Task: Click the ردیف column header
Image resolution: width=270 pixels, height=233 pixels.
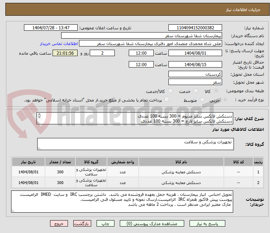Action: point(258,162)
